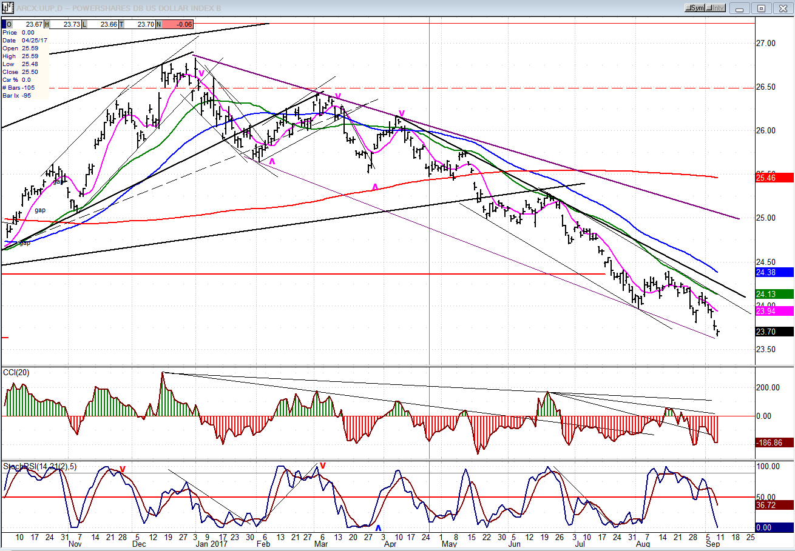Click the bar chart icon in title bar

[8, 8]
